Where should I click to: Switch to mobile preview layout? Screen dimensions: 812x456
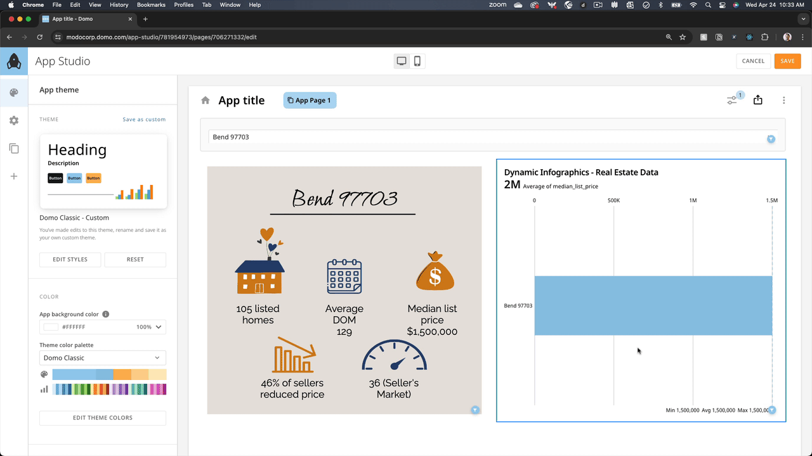pyautogui.click(x=417, y=61)
